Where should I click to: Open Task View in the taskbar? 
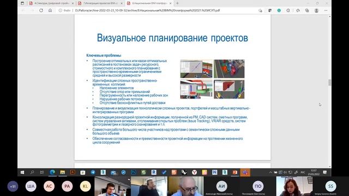42,172
